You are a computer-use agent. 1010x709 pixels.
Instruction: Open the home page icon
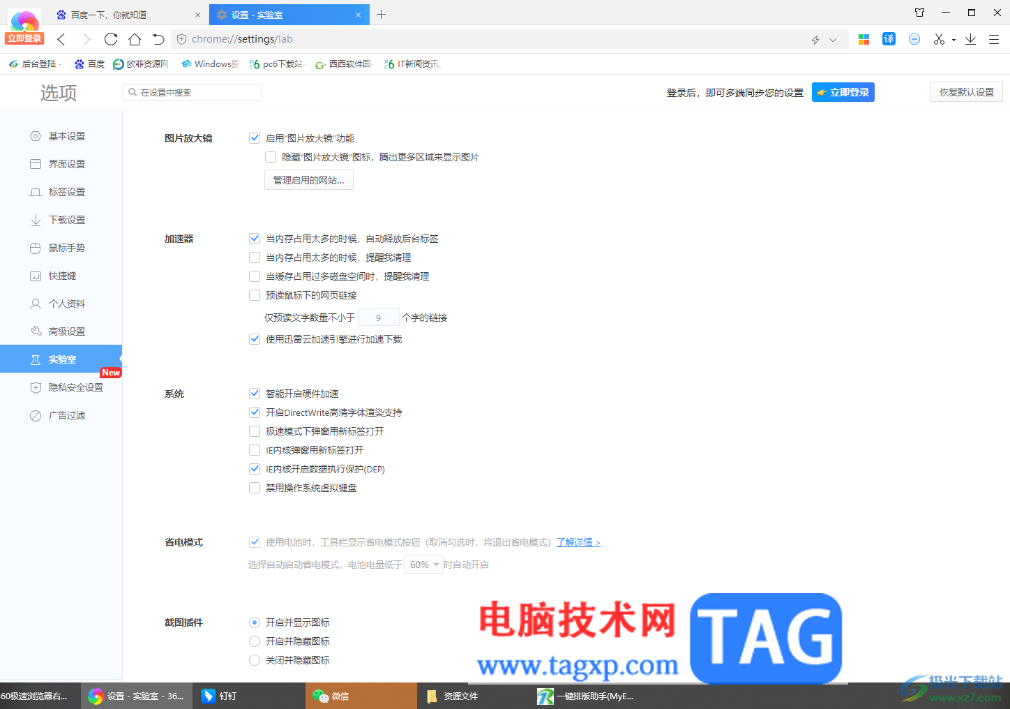click(x=135, y=39)
